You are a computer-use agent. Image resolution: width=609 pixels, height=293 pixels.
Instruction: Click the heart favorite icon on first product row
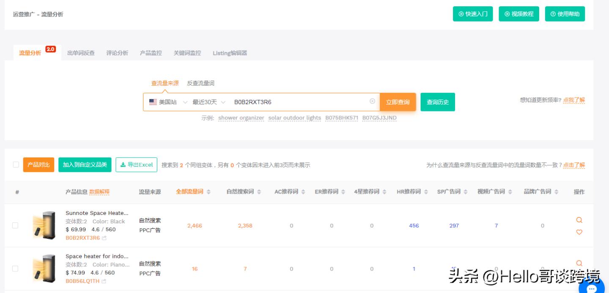point(579,232)
